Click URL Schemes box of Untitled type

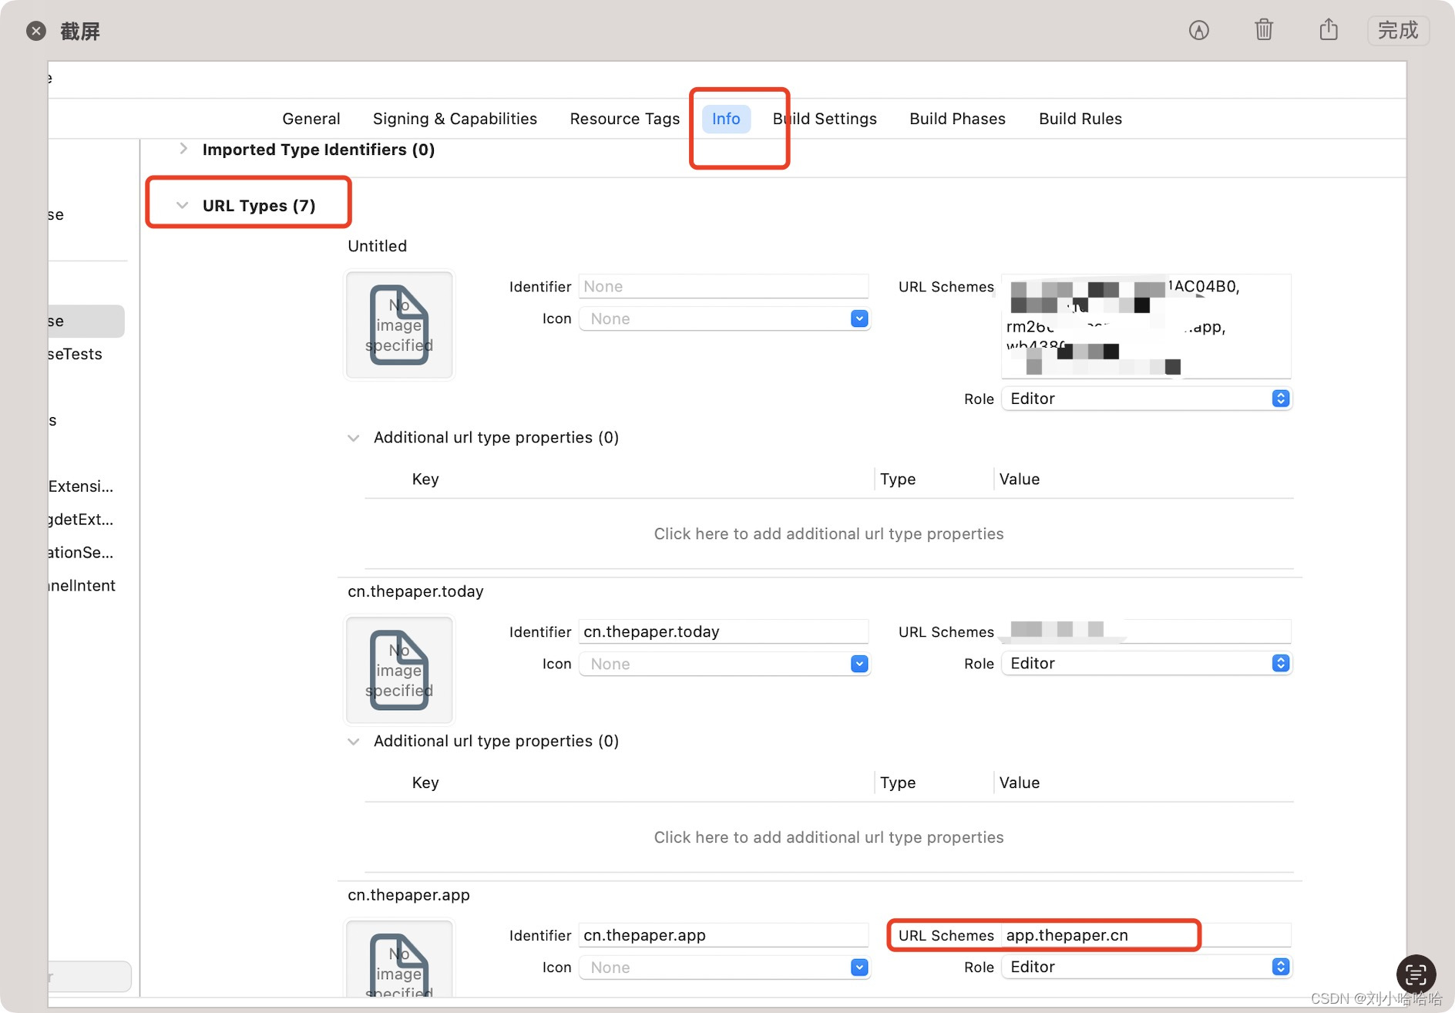[1146, 326]
